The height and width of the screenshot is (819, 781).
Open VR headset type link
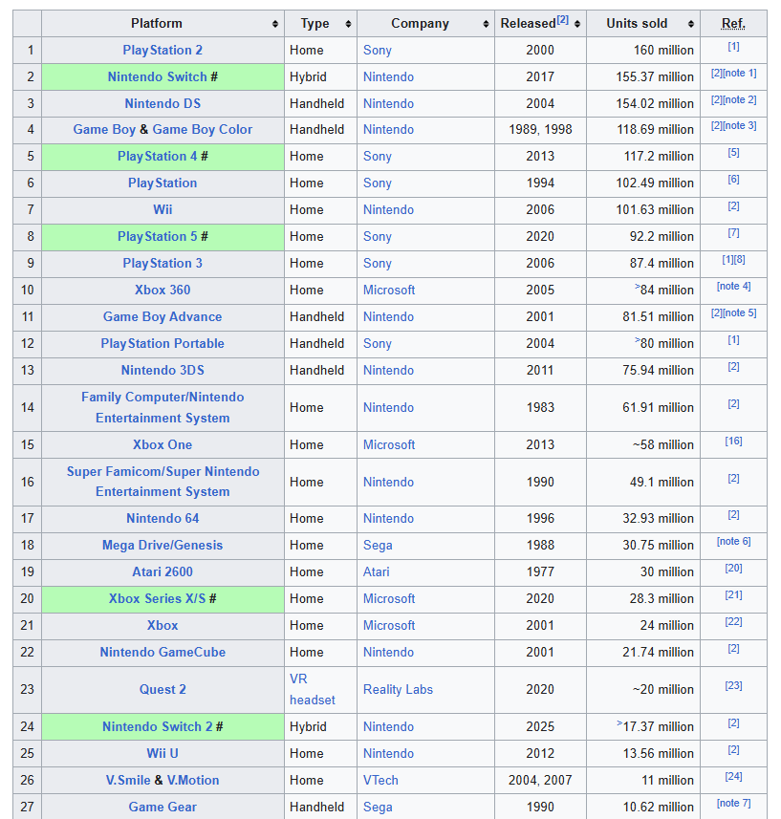click(x=313, y=689)
